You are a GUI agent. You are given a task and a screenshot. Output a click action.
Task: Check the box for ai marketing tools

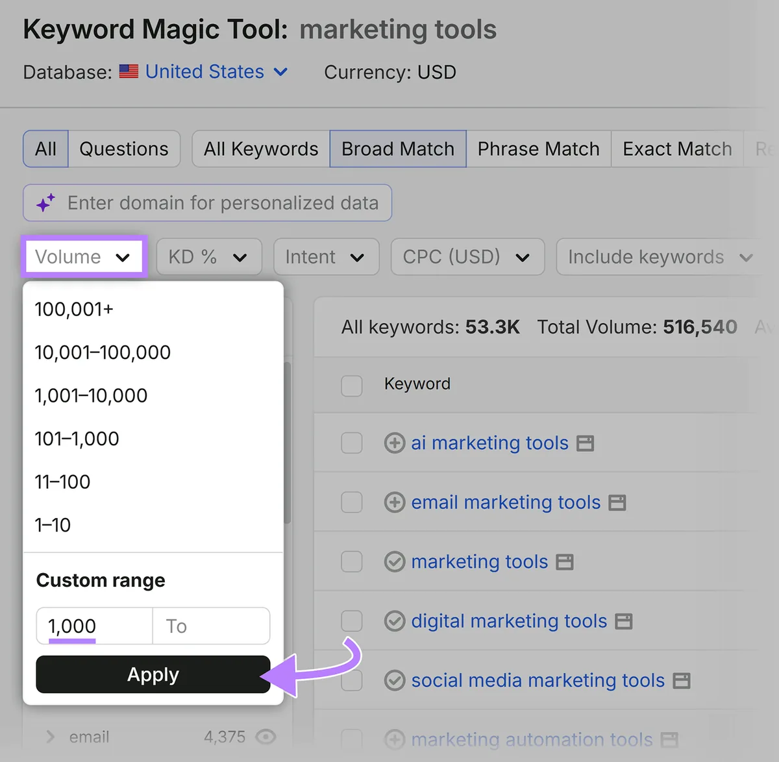(x=352, y=443)
